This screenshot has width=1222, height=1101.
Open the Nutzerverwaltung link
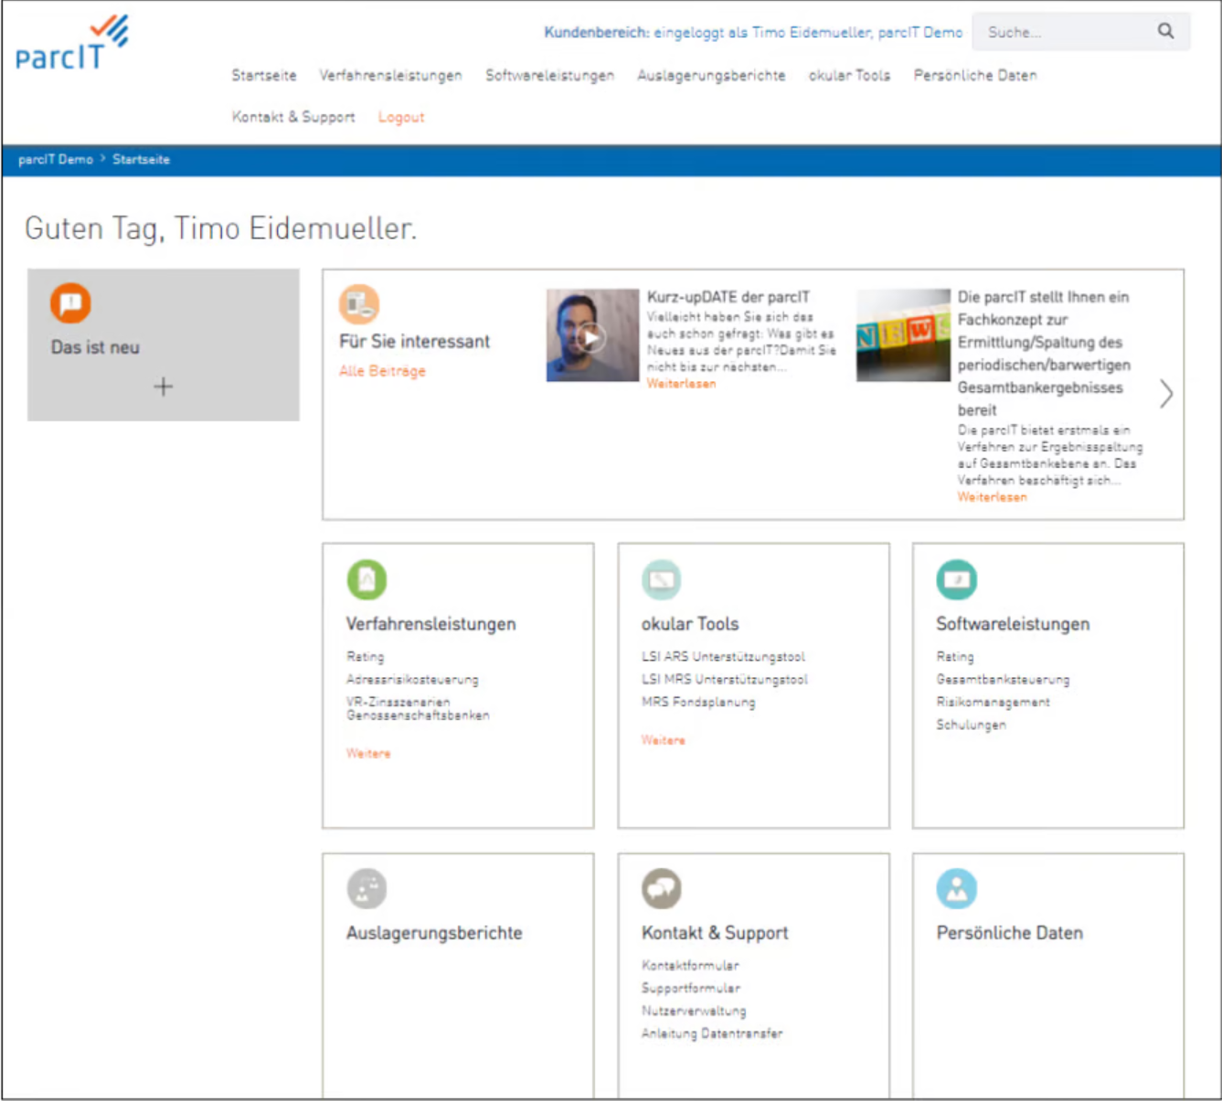pyautogui.click(x=694, y=1011)
